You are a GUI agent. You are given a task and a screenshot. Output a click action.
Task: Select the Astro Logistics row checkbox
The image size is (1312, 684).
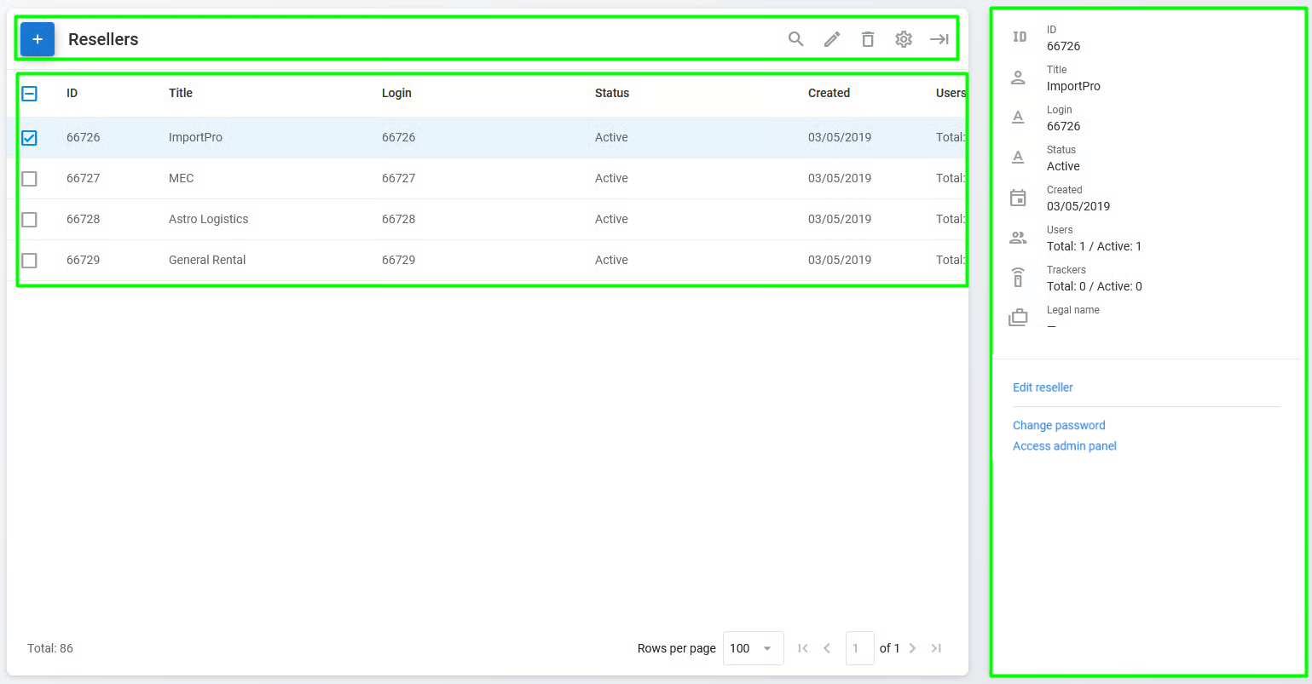pyautogui.click(x=29, y=219)
